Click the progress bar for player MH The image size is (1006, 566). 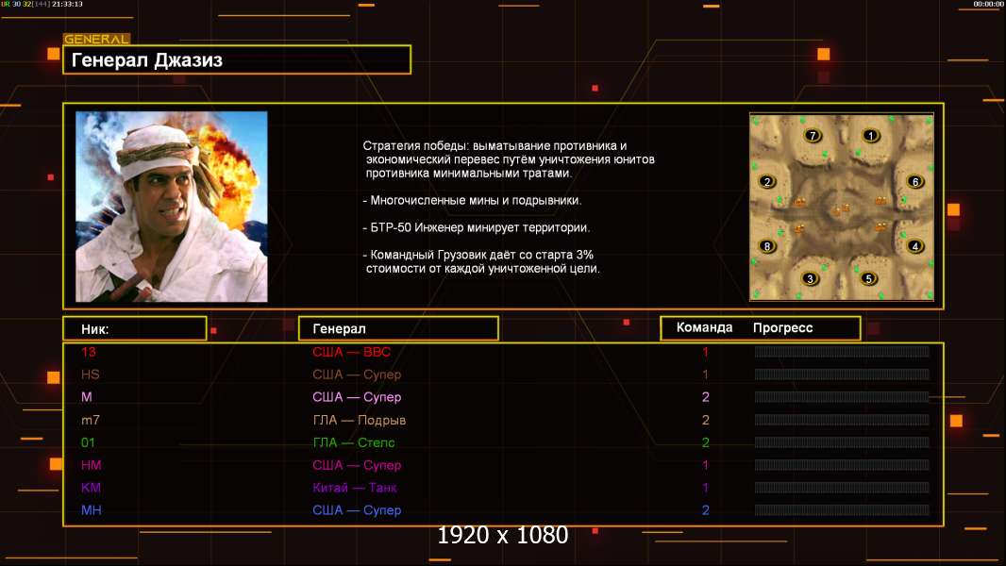tap(842, 510)
